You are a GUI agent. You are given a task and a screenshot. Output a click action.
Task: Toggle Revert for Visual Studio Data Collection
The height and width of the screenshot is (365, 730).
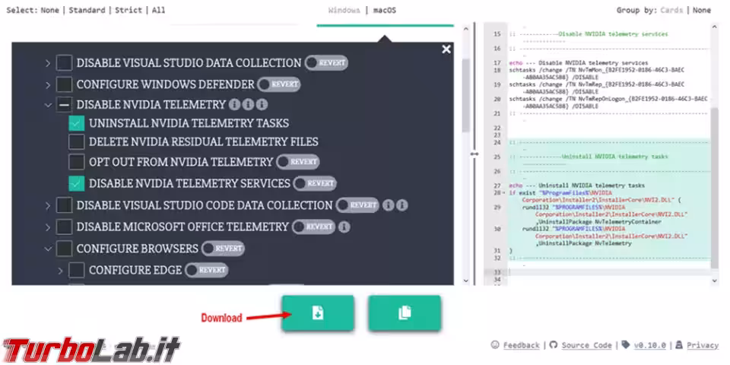coord(326,63)
